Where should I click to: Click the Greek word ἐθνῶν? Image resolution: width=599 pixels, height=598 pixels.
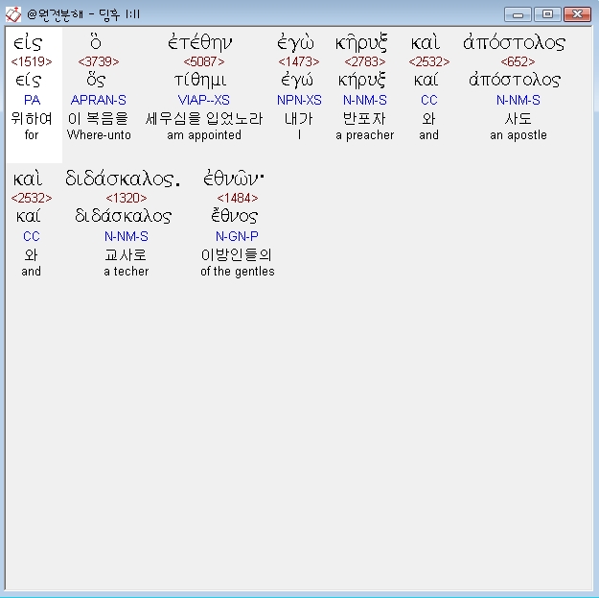click(234, 179)
